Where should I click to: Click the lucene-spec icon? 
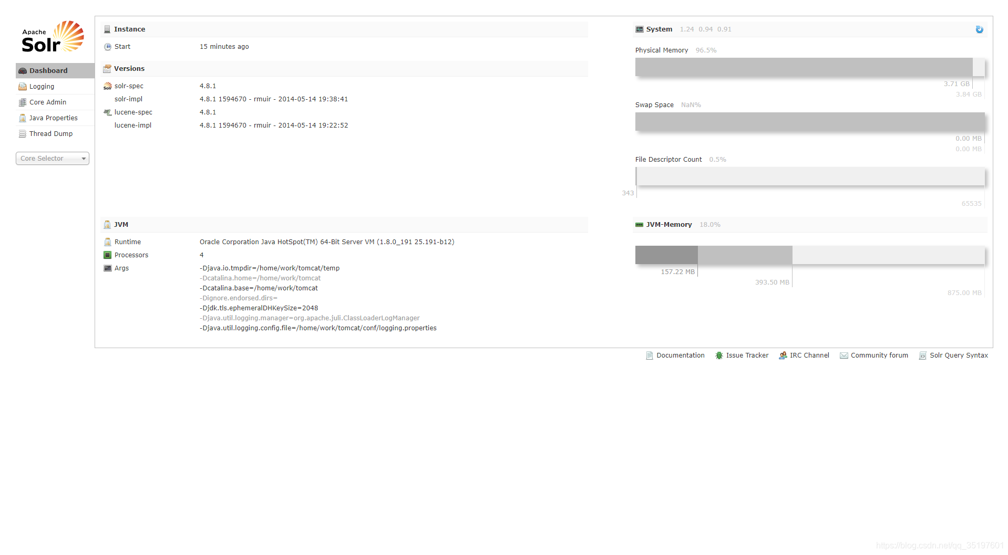point(108,112)
